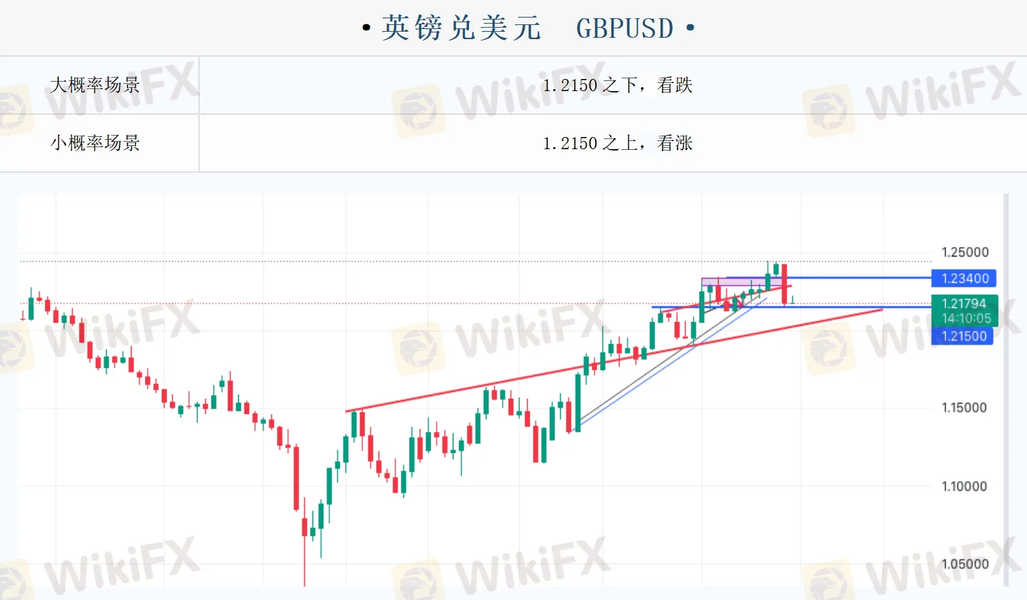Image resolution: width=1027 pixels, height=600 pixels.
Task: Click the GBPUSD symbol in the header
Action: [624, 28]
